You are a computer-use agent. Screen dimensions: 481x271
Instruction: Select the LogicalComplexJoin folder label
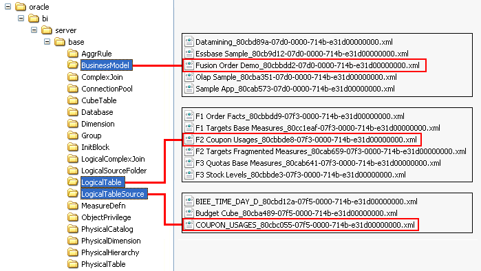click(113, 159)
